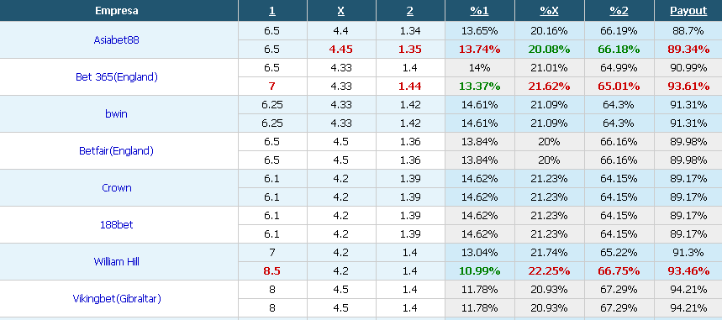Select William Hill's red 8.5 odds cell

click(272, 270)
